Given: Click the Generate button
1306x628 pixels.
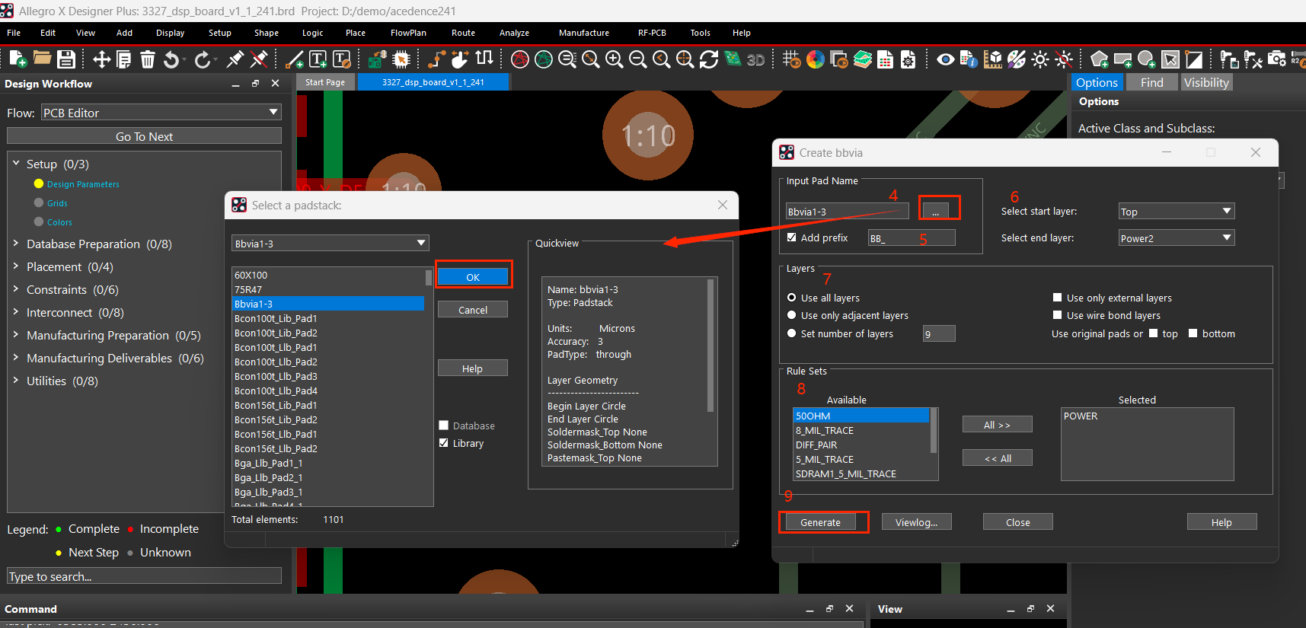Looking at the screenshot, I should (820, 522).
